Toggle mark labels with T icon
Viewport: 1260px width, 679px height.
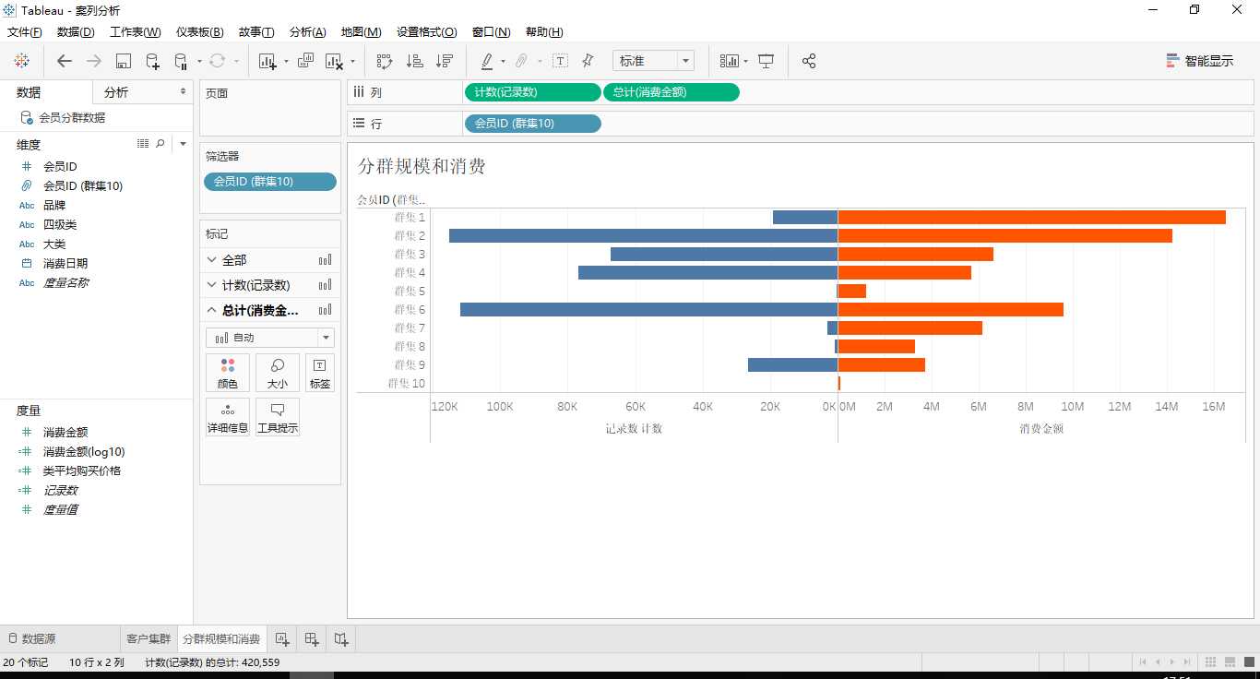(560, 61)
